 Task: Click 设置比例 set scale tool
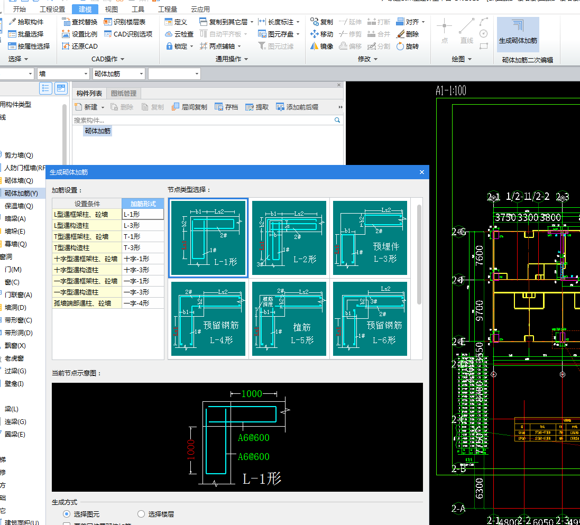pos(79,34)
